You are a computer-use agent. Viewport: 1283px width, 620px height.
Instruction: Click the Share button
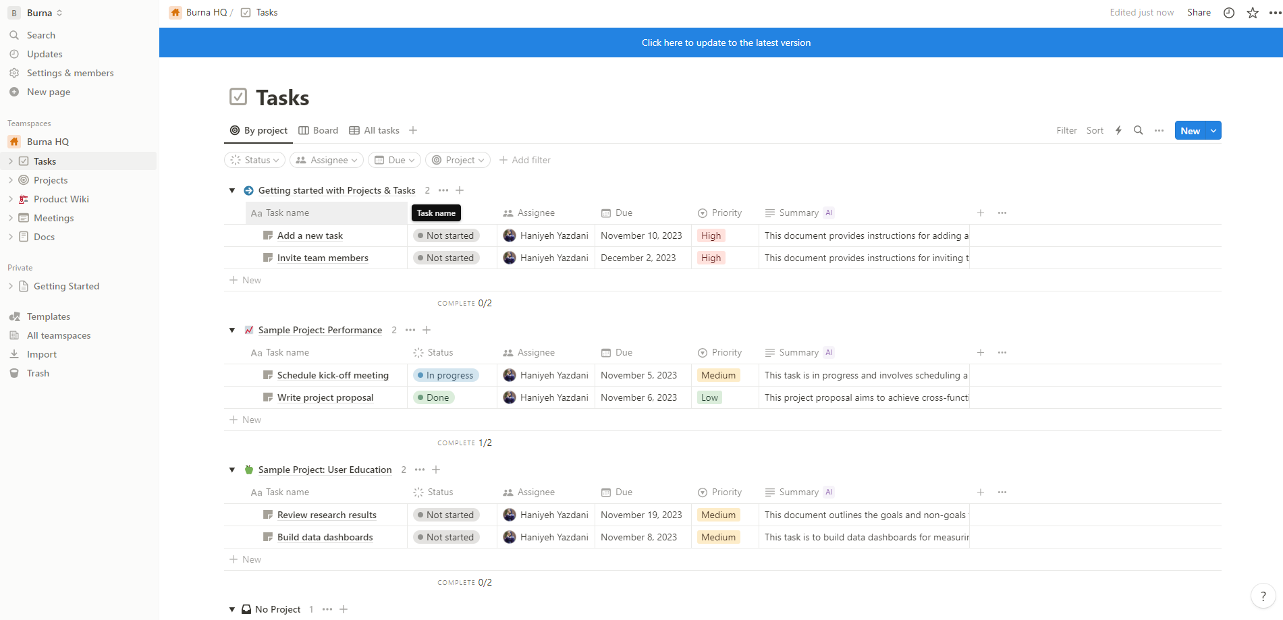pos(1199,13)
